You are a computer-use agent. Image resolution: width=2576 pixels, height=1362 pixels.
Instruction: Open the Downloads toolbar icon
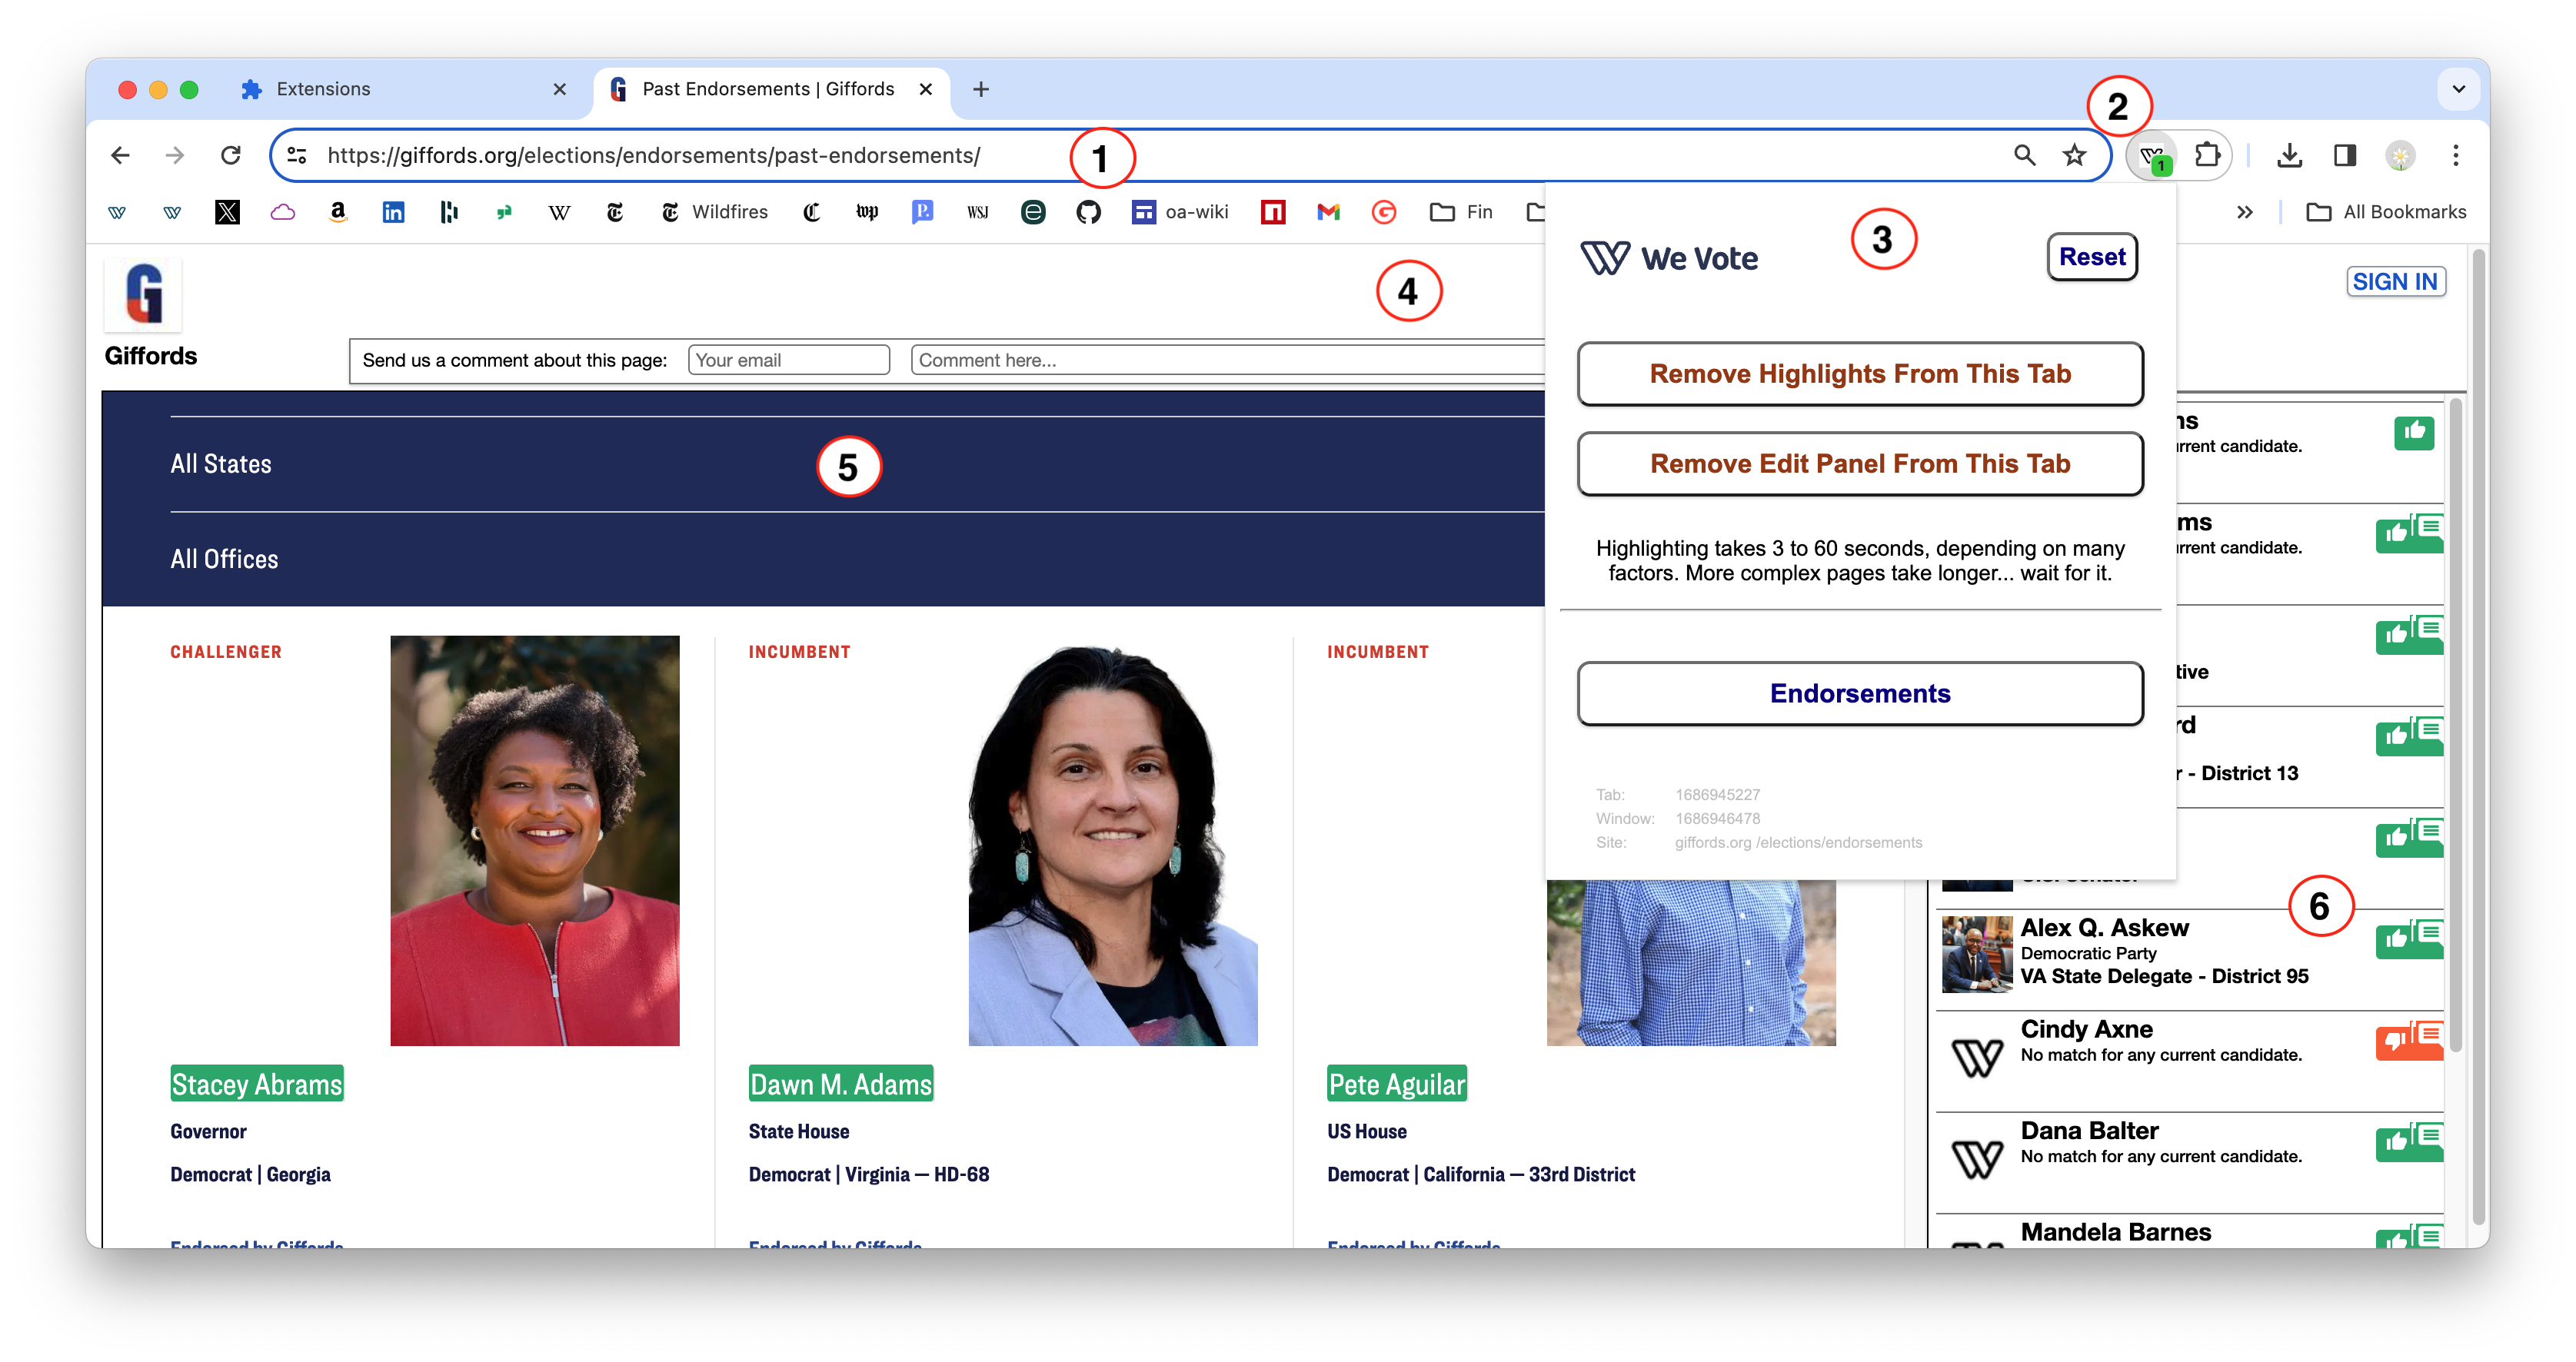point(2289,155)
